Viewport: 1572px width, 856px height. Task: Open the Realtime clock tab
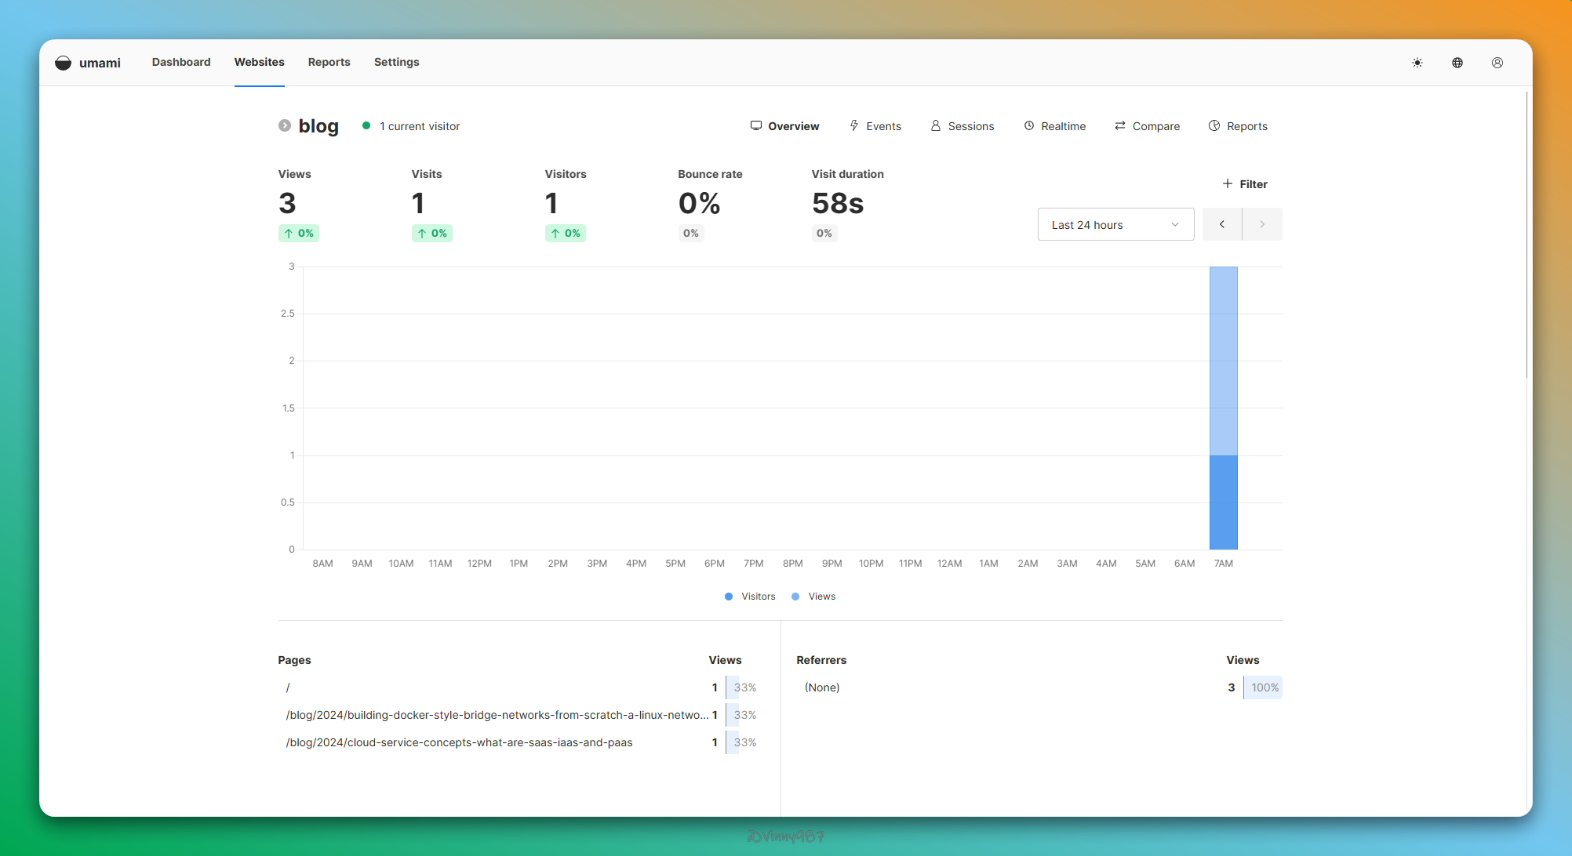tap(1054, 126)
